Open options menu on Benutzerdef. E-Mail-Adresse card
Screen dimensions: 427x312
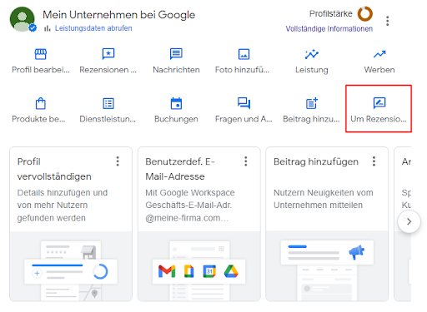246,161
